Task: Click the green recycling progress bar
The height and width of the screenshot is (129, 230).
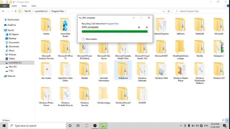Action: tap(115, 32)
